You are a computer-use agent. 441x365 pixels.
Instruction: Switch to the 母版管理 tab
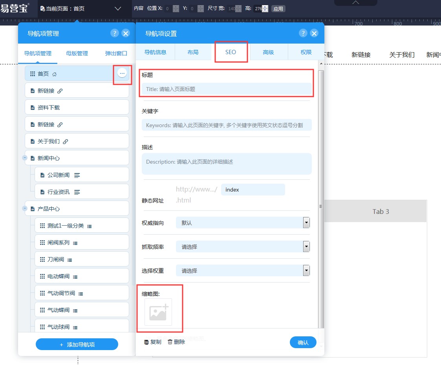(x=77, y=53)
